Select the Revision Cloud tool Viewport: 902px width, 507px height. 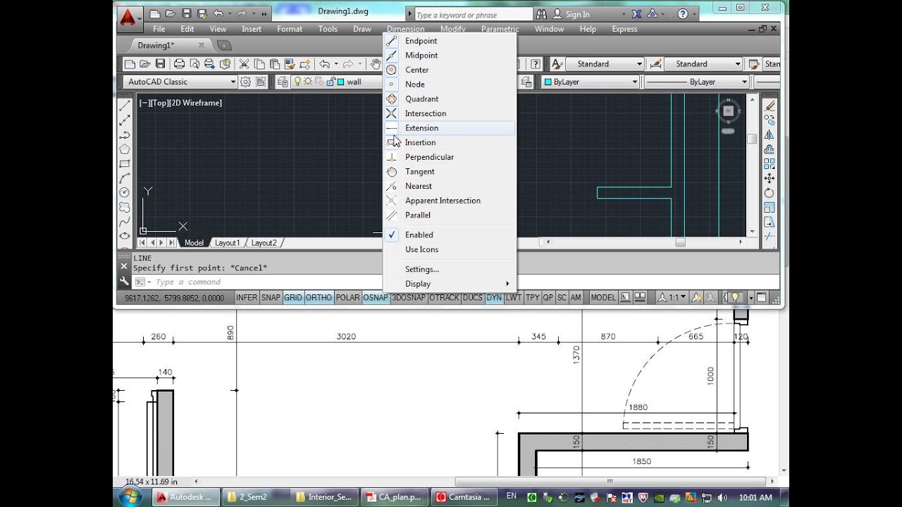[125, 207]
